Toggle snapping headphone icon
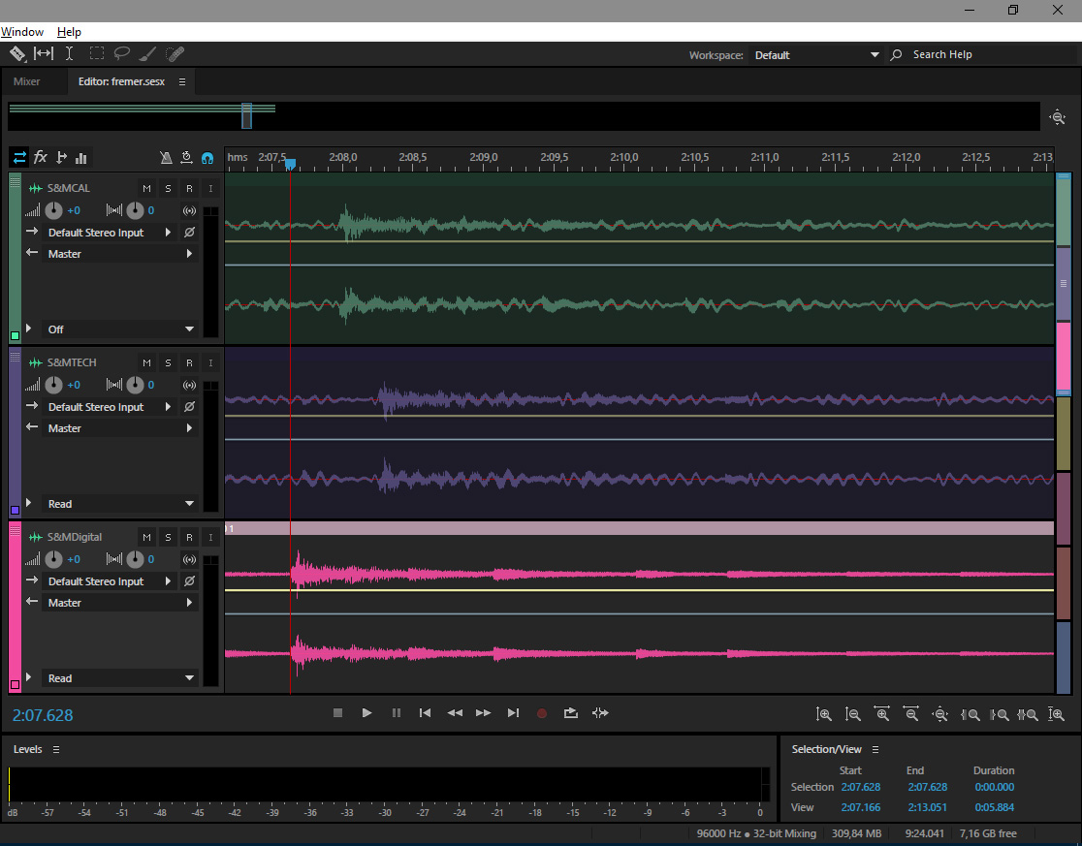This screenshot has width=1082, height=846. pos(207,158)
